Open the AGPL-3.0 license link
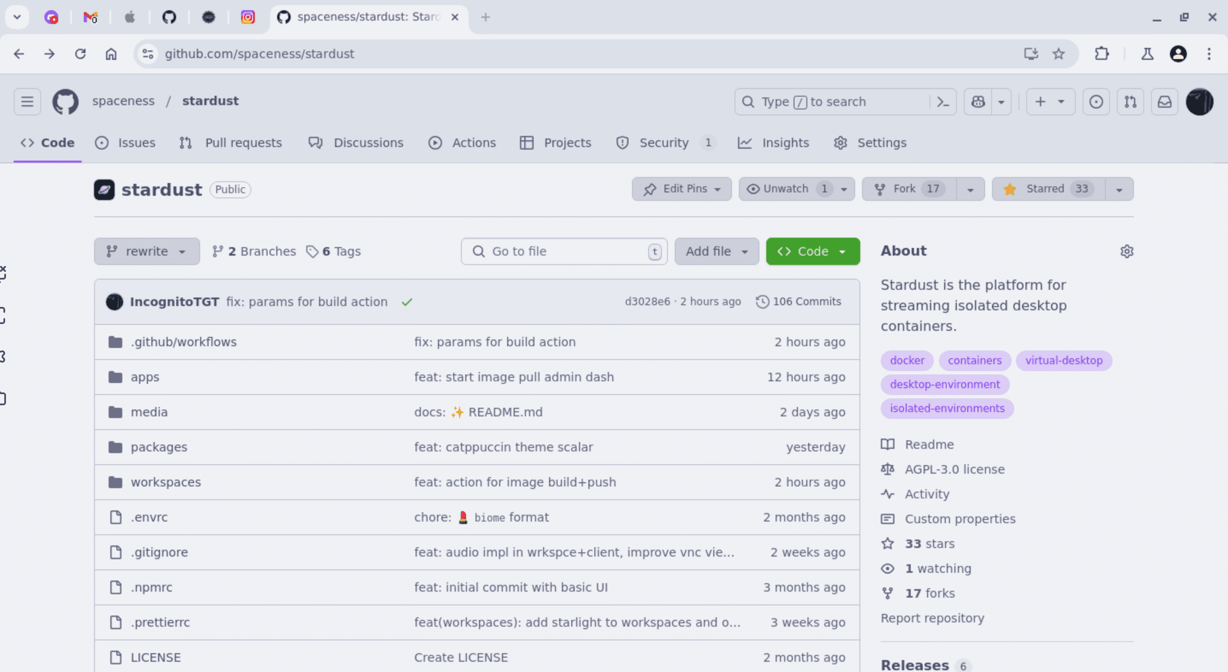The image size is (1228, 672). coord(954,469)
